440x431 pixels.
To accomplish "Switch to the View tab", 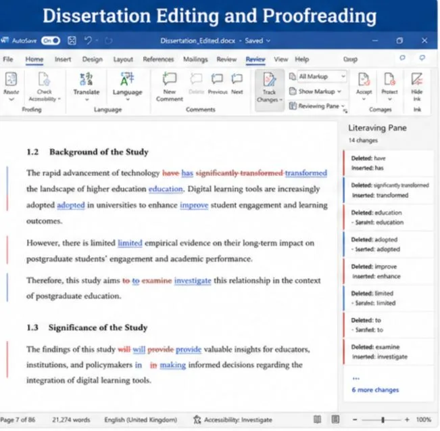I will tap(281, 60).
